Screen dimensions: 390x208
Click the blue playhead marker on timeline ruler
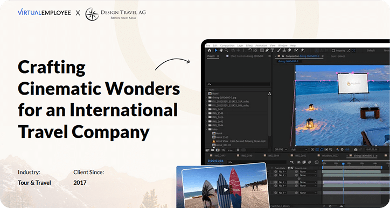[343, 164]
